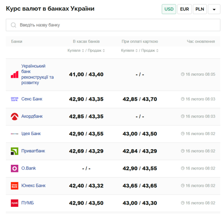Click the Idea Bank logo icon
Viewport: 224px width, 214px height.
pyautogui.click(x=14, y=134)
